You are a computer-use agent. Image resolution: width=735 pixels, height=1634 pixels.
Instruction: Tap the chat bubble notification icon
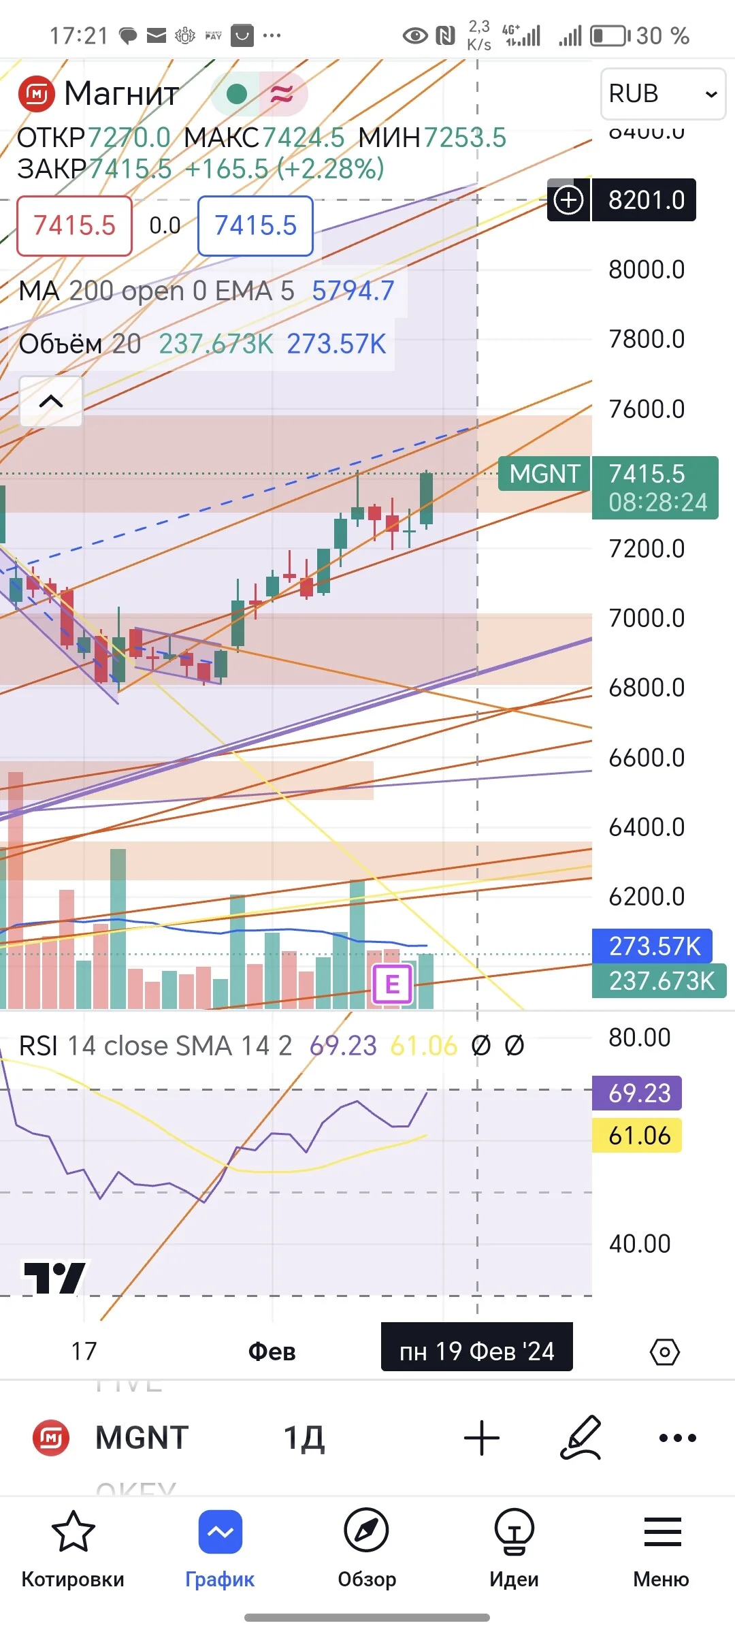pyautogui.click(x=128, y=35)
